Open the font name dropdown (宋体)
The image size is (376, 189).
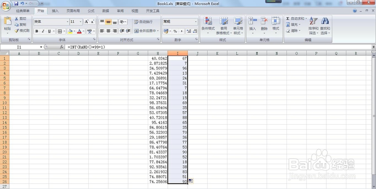click(x=67, y=22)
